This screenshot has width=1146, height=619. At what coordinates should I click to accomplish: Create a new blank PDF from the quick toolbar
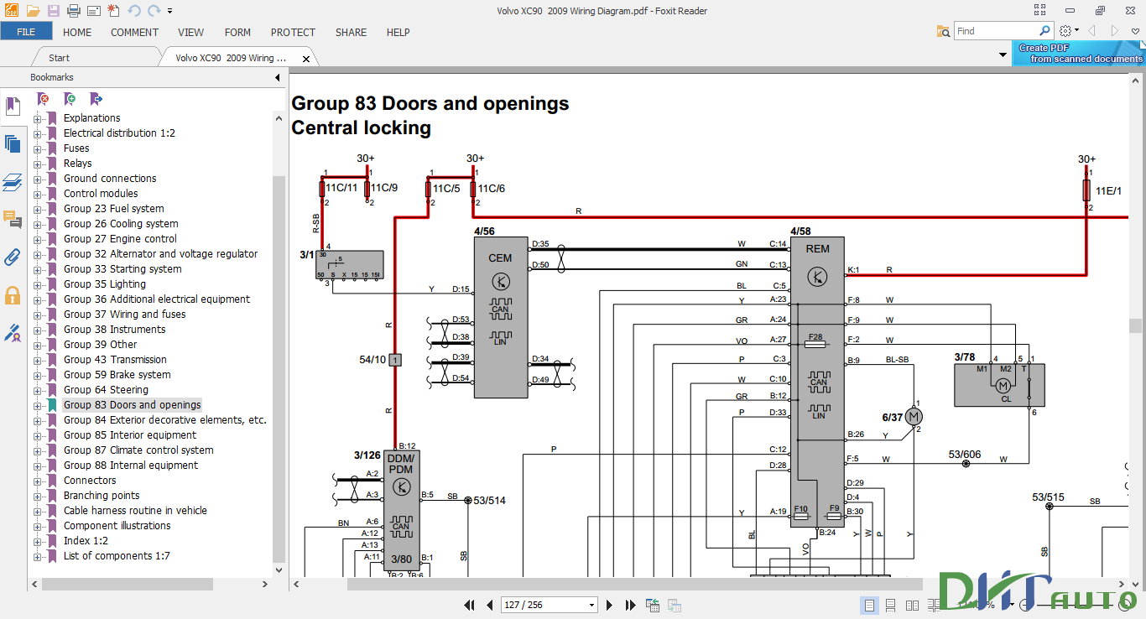pos(113,11)
